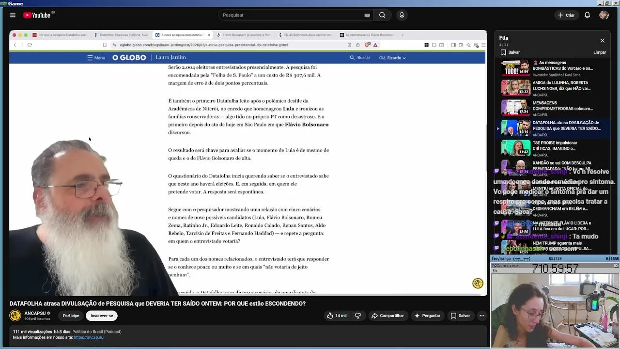The image size is (620, 349).
Task: Switch to tab 'Flávio Bolsonaro já aparece à frente'
Action: 245,35
